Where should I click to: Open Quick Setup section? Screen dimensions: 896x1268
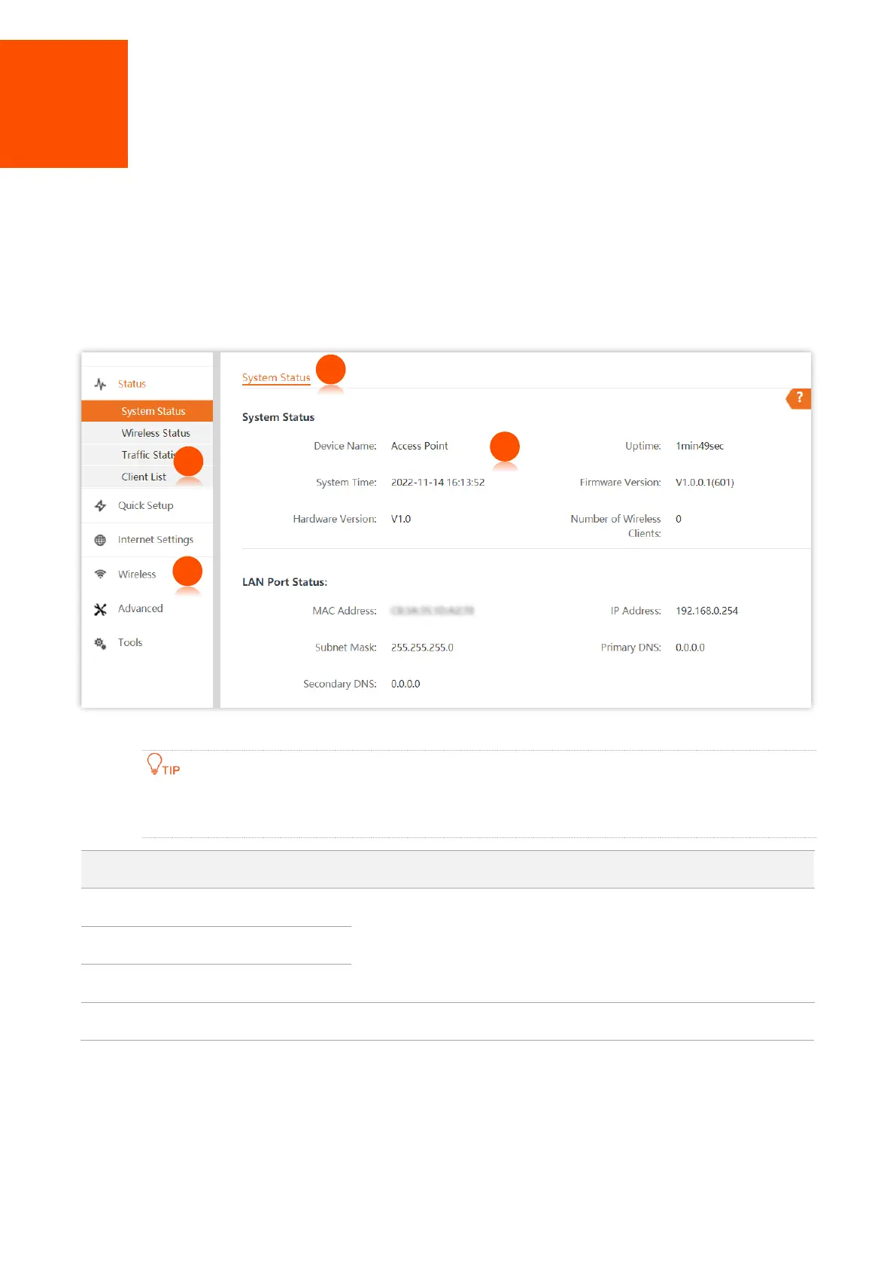[145, 506]
